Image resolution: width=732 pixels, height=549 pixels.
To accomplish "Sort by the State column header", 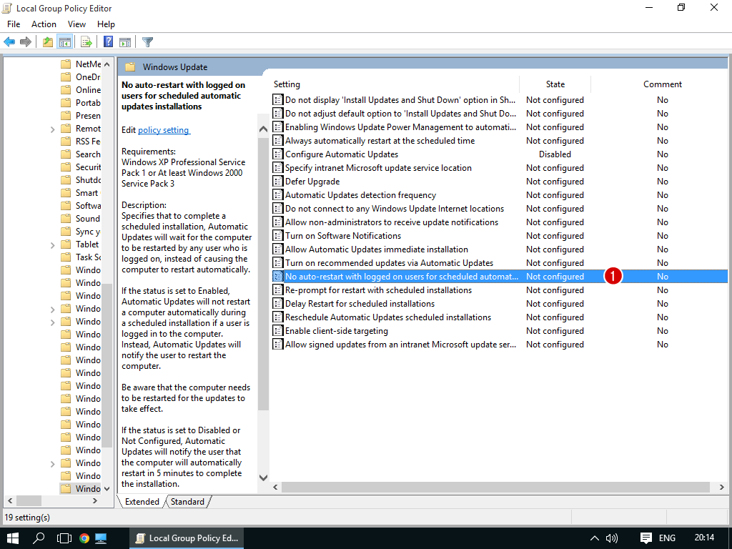I will point(555,84).
